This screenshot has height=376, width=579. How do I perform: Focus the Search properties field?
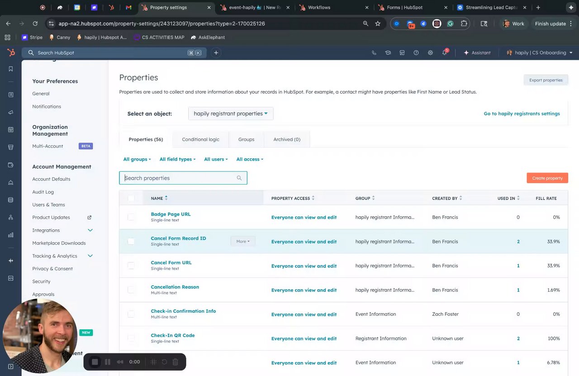tap(183, 178)
